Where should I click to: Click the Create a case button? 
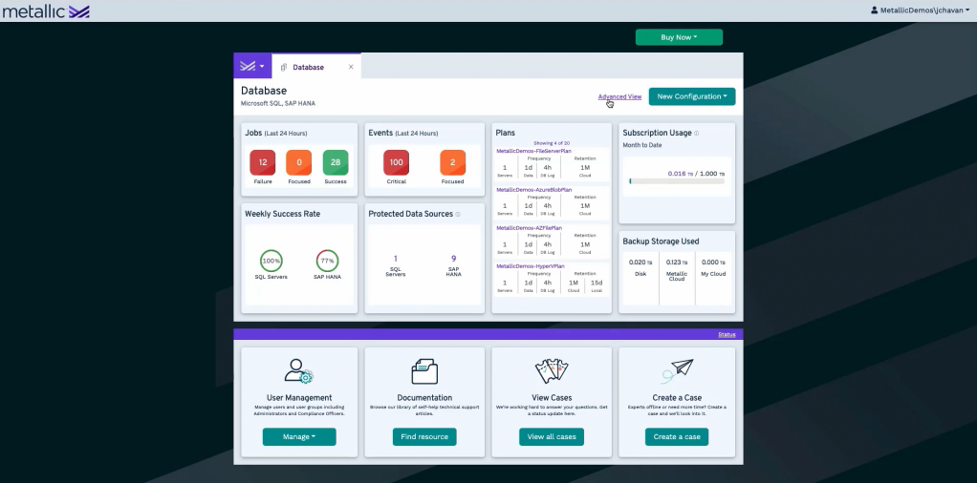click(x=677, y=437)
